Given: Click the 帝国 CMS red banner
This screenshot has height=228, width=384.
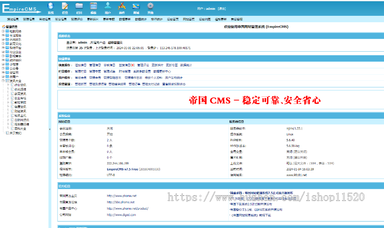Looking at the screenshot, I should pos(255,100).
